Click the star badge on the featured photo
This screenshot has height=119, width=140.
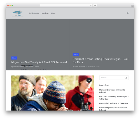pyautogui.click(x=89, y=80)
